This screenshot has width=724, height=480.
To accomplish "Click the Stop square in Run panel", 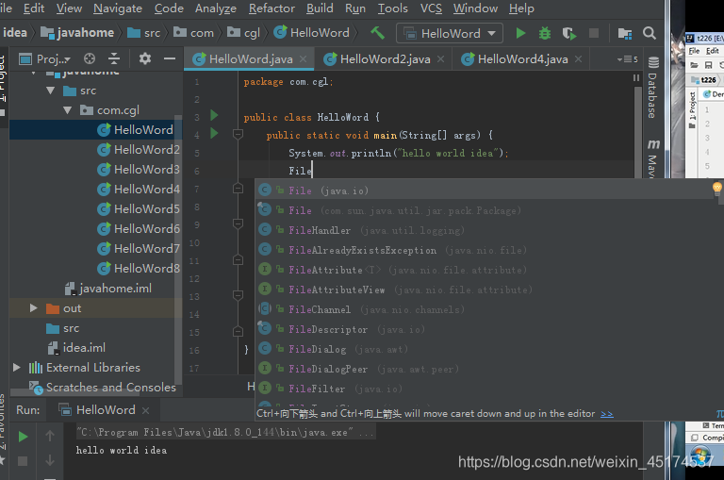I will (x=23, y=460).
